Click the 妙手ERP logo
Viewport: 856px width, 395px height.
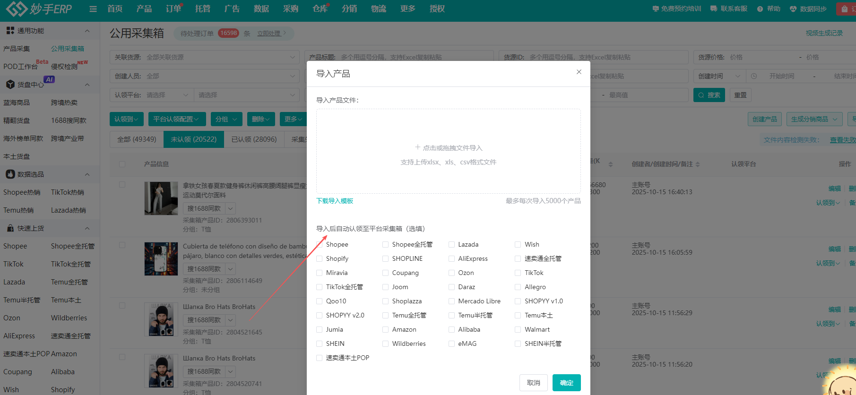tap(39, 9)
